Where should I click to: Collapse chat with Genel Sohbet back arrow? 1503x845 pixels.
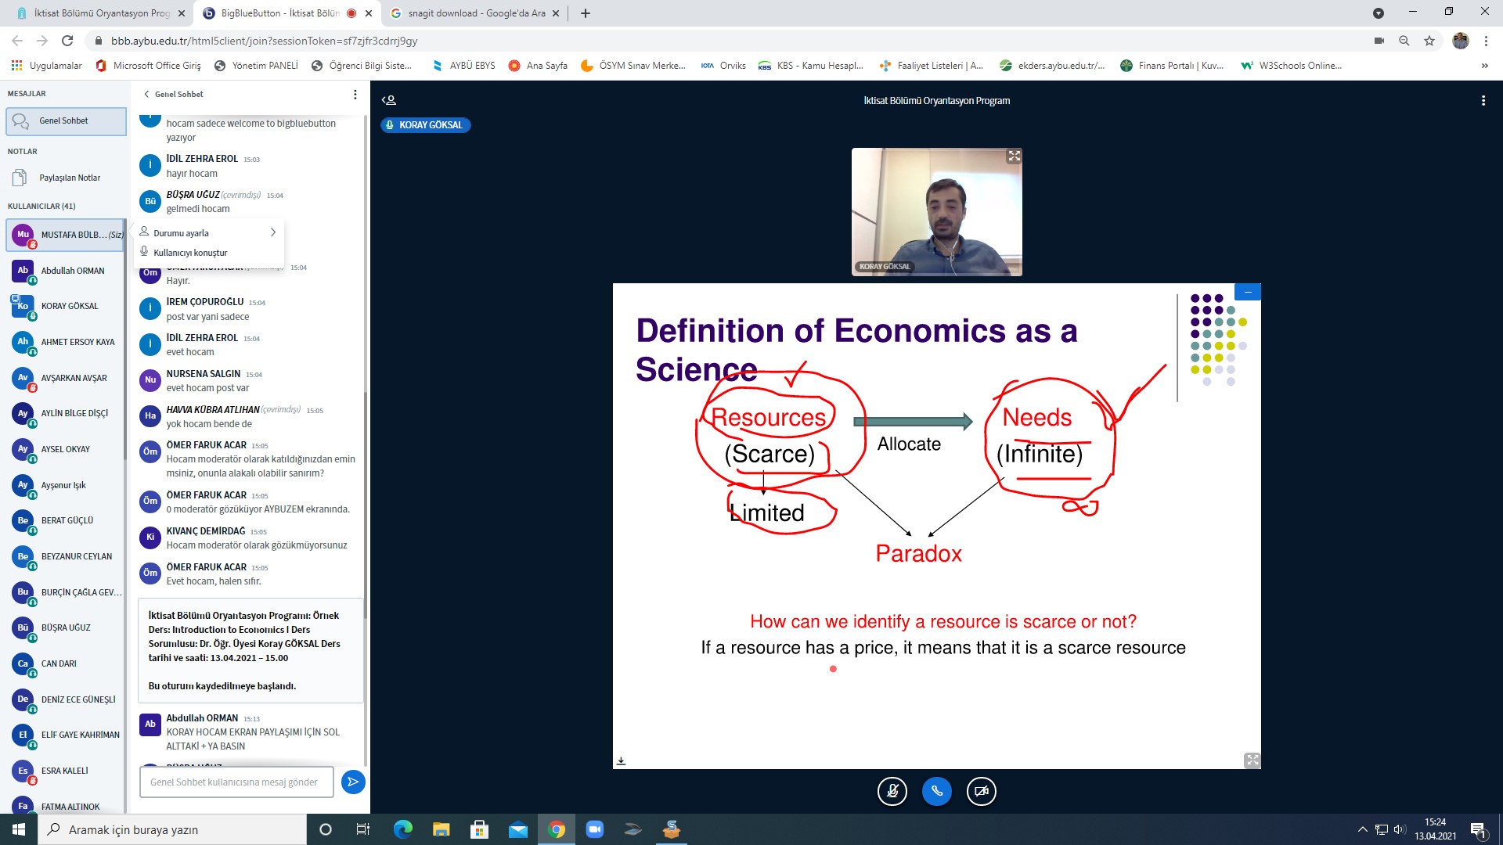point(146,95)
